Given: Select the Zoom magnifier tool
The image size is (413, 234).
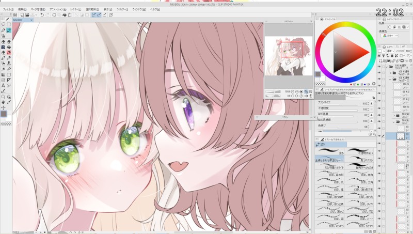Looking at the screenshot, I should point(3,97).
